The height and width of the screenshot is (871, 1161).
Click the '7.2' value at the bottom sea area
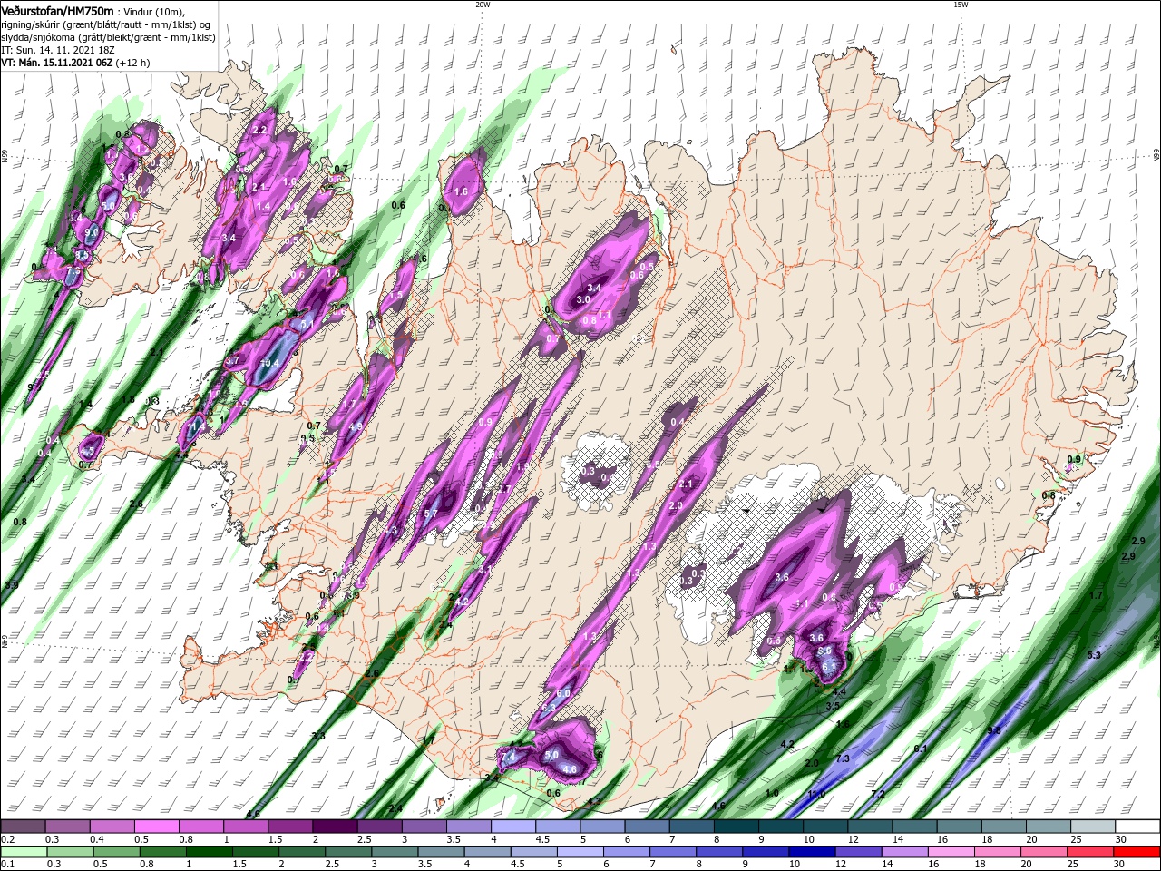[x=878, y=795]
